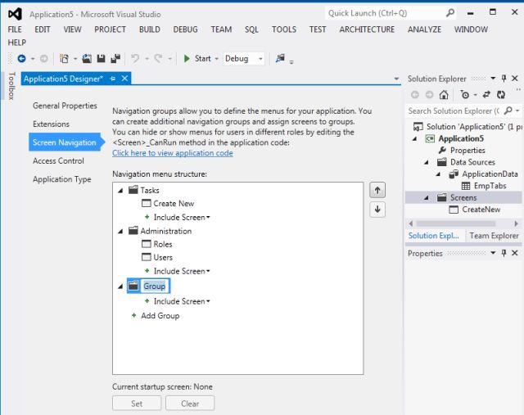Click Pending Changes Filter clock icon

pos(464,95)
